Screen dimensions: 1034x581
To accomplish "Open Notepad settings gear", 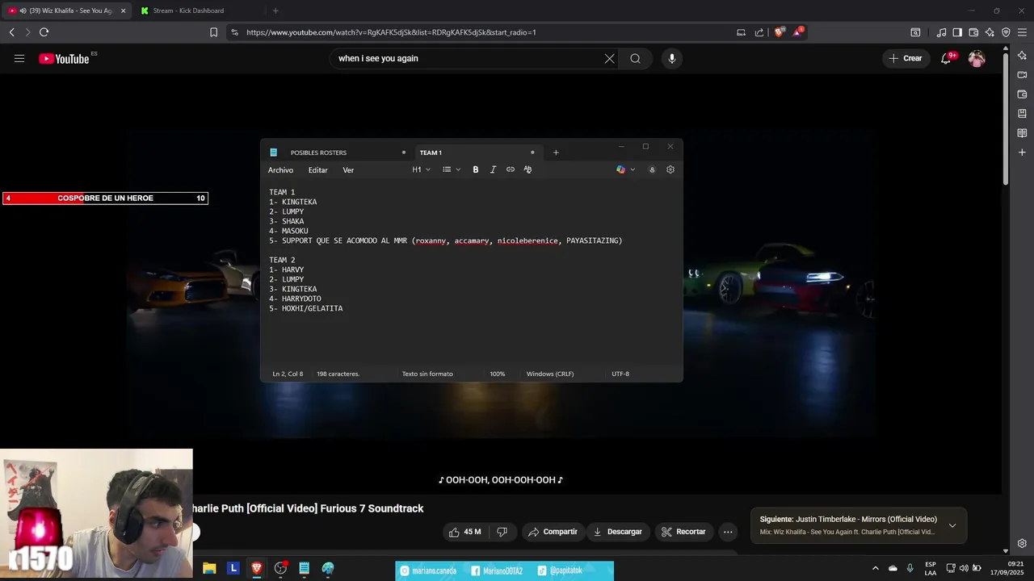I will click(x=670, y=169).
